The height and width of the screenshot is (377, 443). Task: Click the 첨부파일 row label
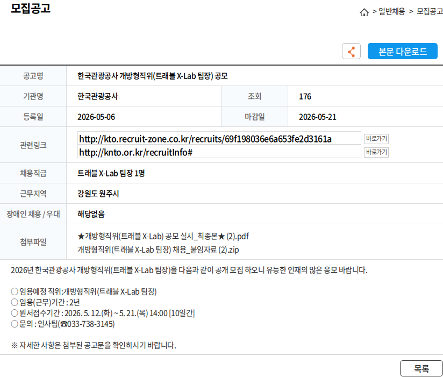click(33, 242)
